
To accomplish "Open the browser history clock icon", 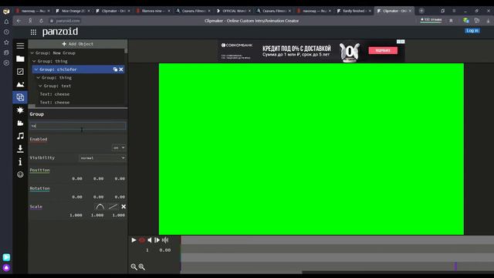I will [6, 32].
